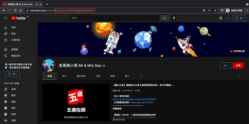Screen dimensions: 249x124
Task: Click the sidebar 登入 button
Action: (13, 74)
